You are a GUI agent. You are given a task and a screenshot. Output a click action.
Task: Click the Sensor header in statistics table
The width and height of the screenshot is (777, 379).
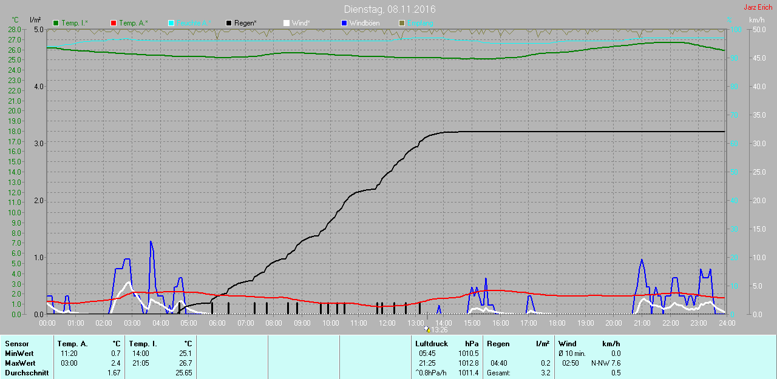16,344
